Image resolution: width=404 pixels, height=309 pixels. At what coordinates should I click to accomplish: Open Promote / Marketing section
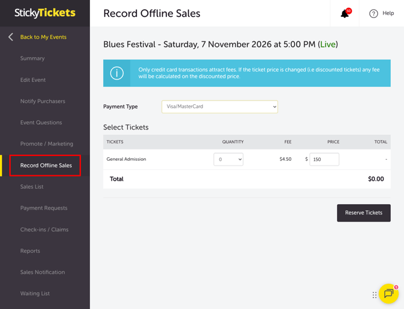(46, 144)
